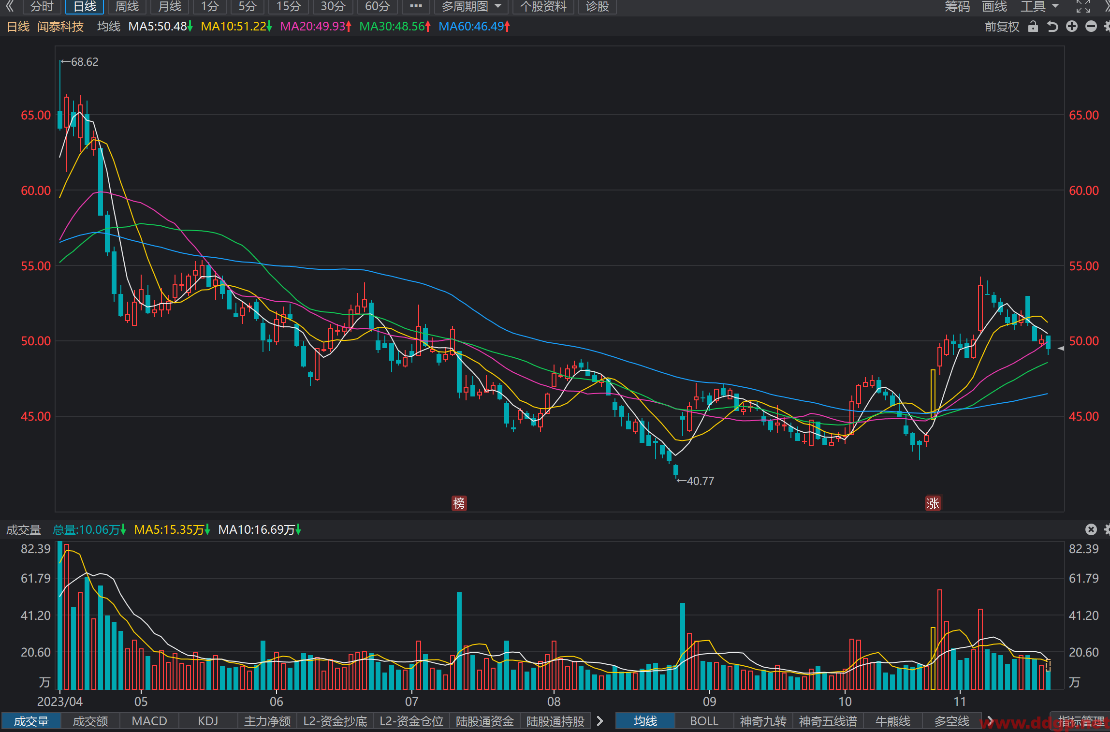Select the L2-资金仓位 indicator tab
Screen dimensions: 1110x732
(411, 721)
